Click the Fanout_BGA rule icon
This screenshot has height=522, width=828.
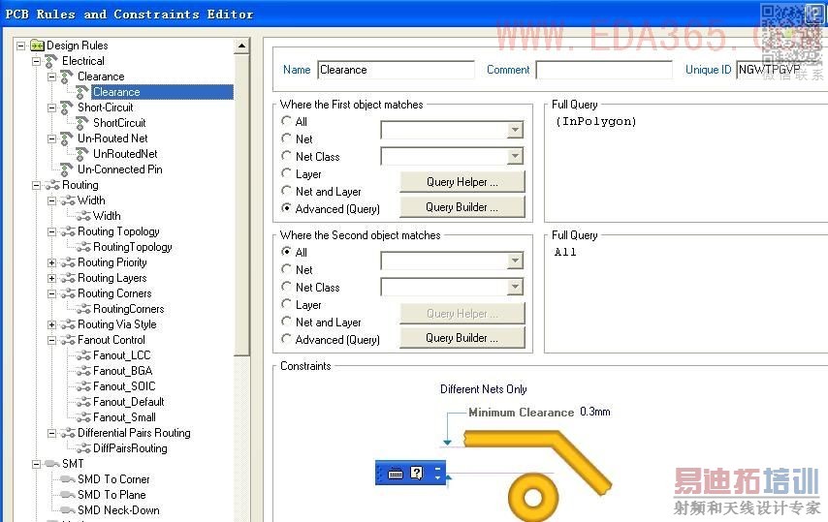click(83, 371)
